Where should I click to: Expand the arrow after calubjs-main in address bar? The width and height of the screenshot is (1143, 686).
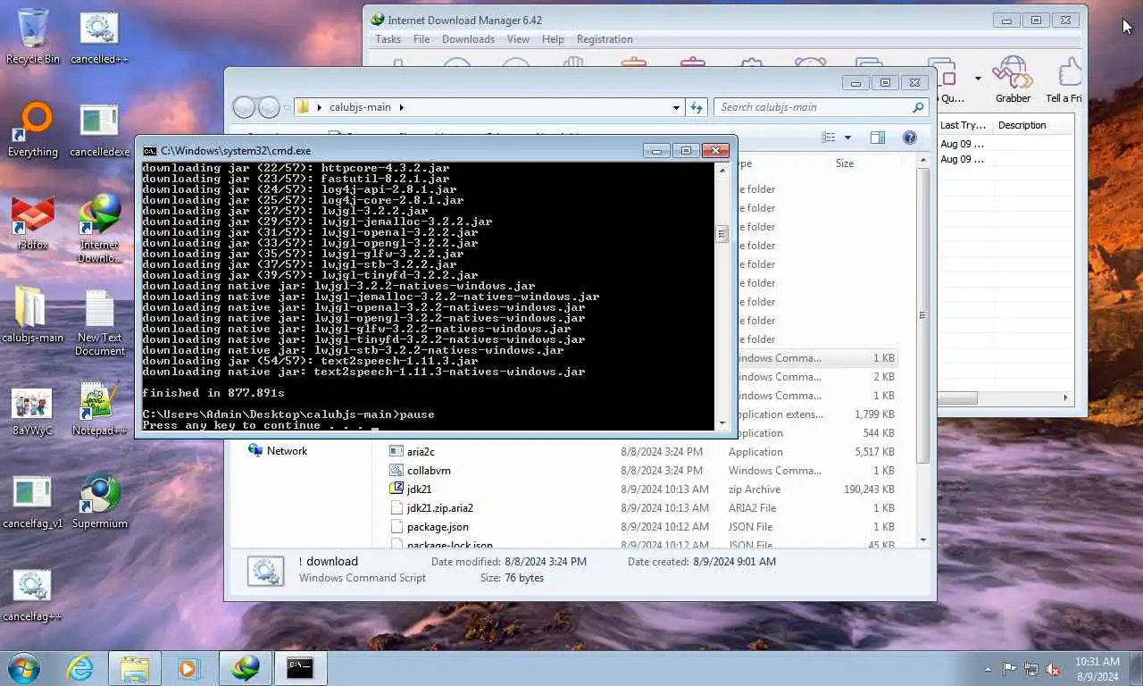(402, 107)
